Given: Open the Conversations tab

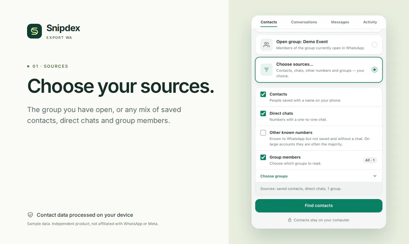Looking at the screenshot, I should [x=304, y=22].
